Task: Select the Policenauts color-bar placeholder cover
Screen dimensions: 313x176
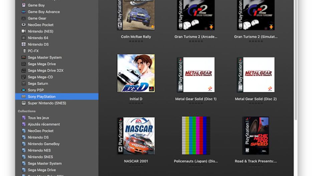Action: point(196,136)
